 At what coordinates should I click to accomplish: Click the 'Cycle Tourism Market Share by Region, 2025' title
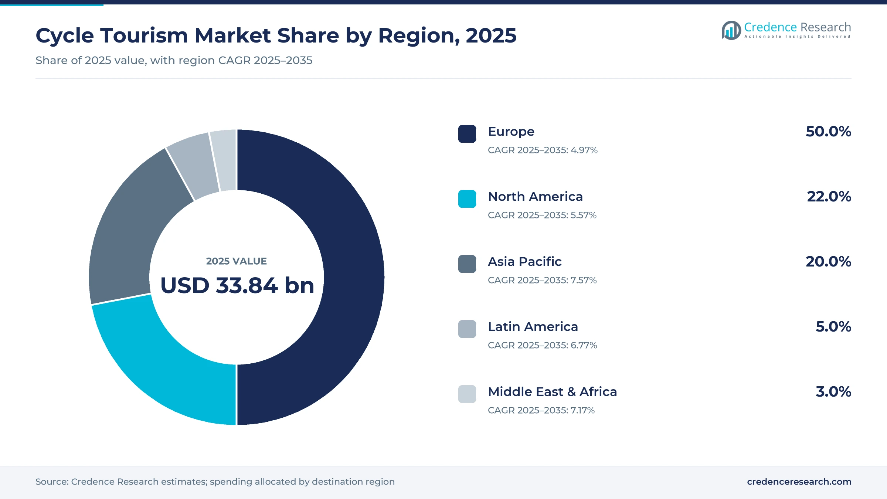tap(276, 36)
